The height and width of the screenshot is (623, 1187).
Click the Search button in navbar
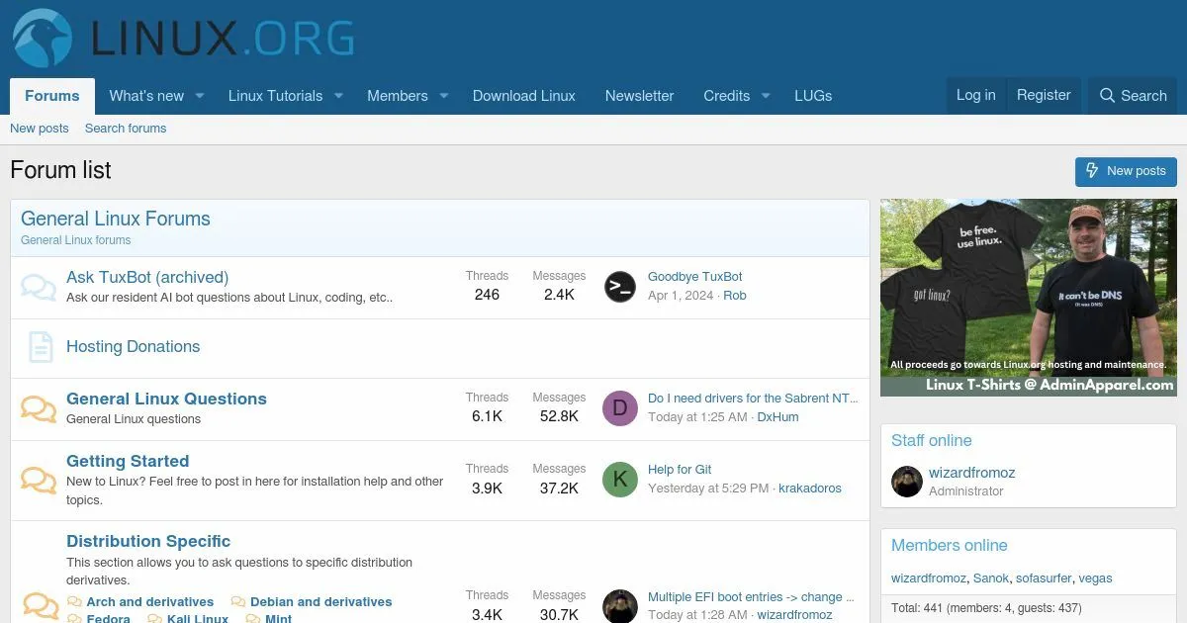point(1134,96)
